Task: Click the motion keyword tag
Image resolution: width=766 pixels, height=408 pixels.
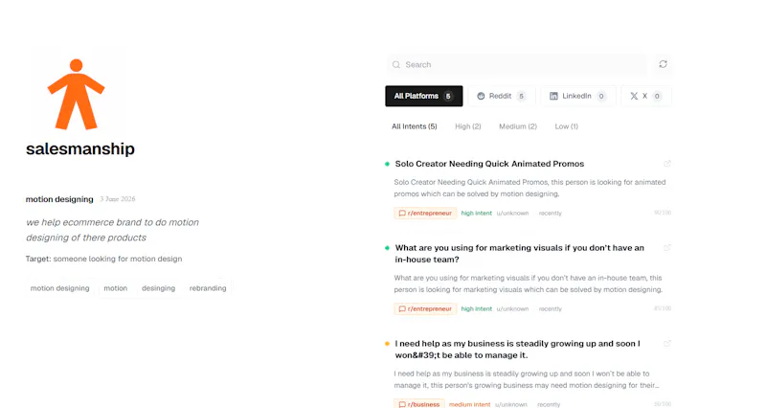Action: tap(115, 288)
